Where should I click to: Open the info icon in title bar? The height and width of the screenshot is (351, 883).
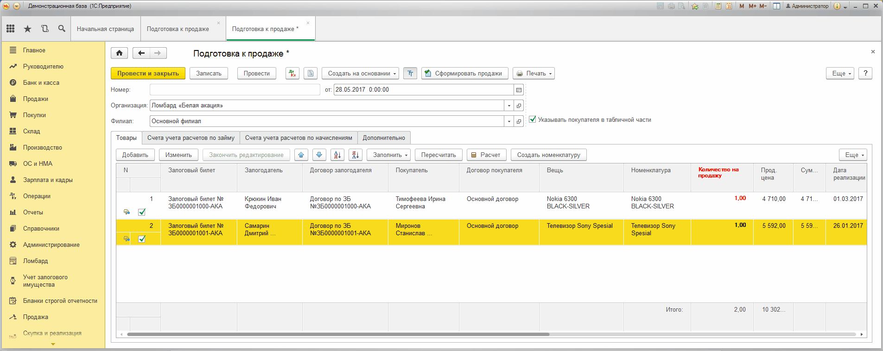pos(837,6)
